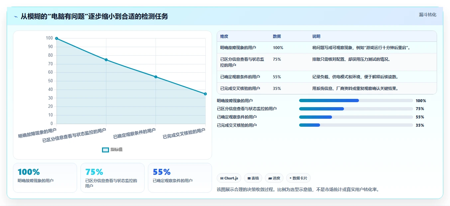Click progress bar for 明确故障现象的用户
Viewport: 450px width, 206px height.
click(356, 101)
